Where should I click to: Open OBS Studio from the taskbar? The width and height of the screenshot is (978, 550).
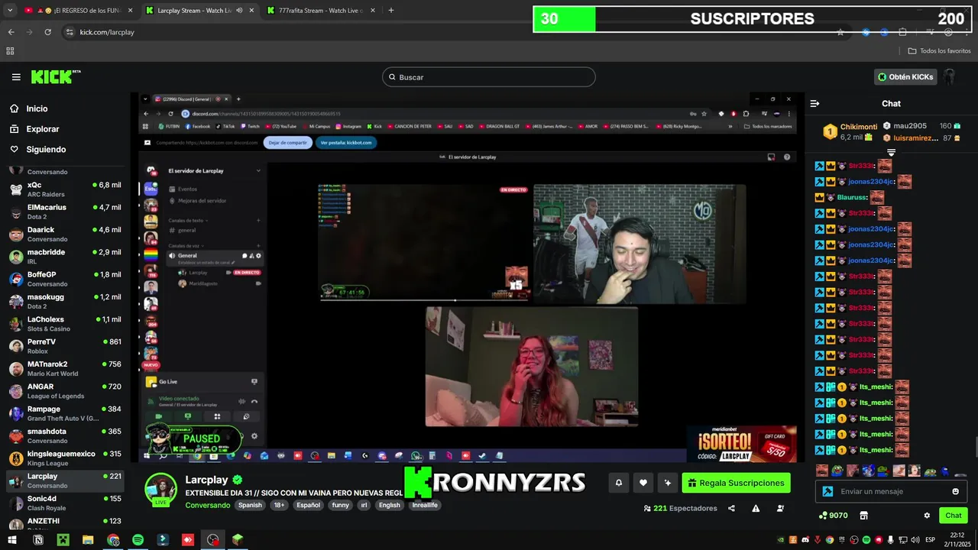(x=213, y=540)
